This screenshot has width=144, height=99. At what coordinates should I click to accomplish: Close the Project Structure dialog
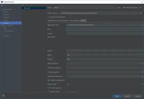142,2
